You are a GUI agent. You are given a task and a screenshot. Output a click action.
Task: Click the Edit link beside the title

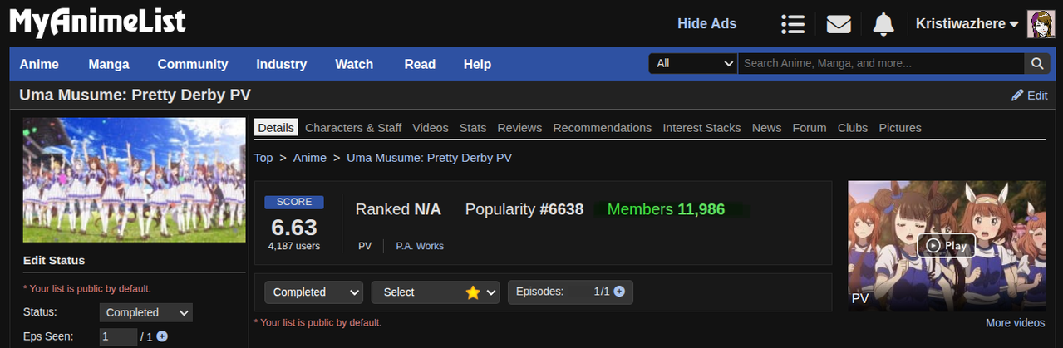point(1037,96)
